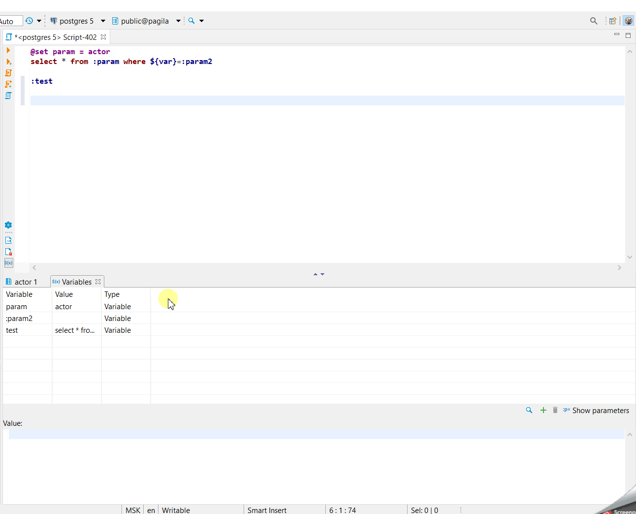The height and width of the screenshot is (514, 636).
Task: Expand the Auto commit mode dropdown
Action: click(x=11, y=21)
